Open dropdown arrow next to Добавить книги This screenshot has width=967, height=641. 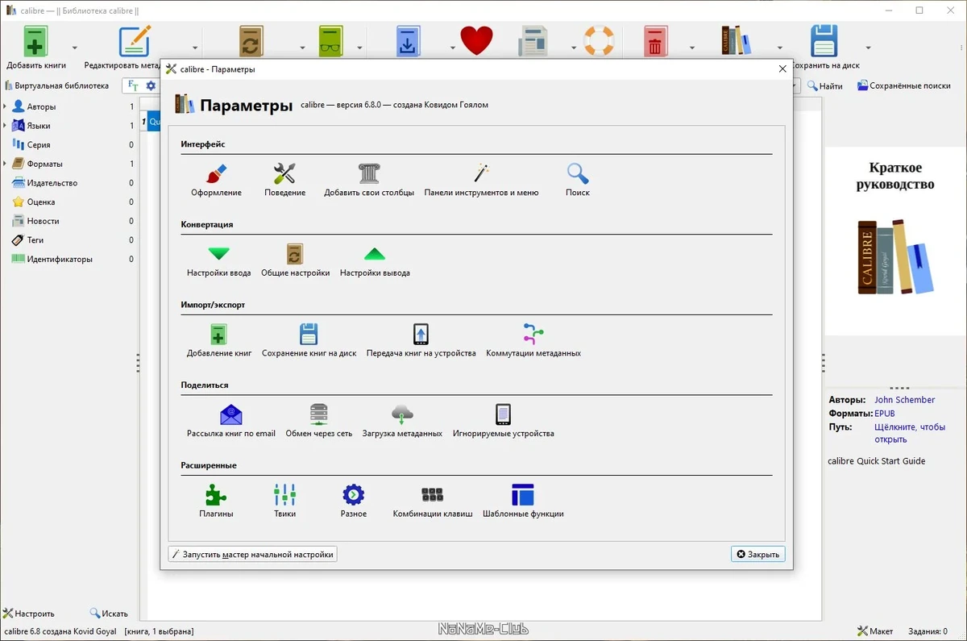pyautogui.click(x=75, y=48)
